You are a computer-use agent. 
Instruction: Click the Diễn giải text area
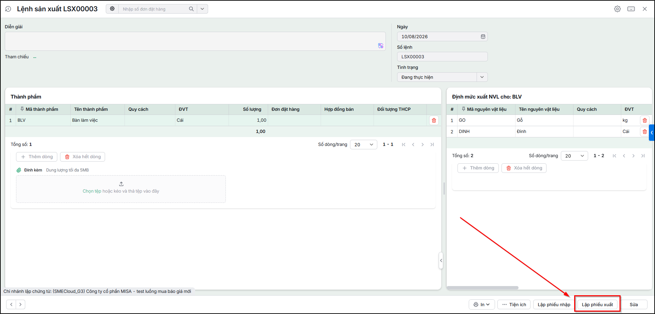195,41
